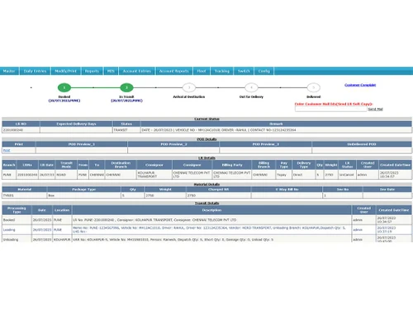Click the Billing Party column header

coord(232,165)
